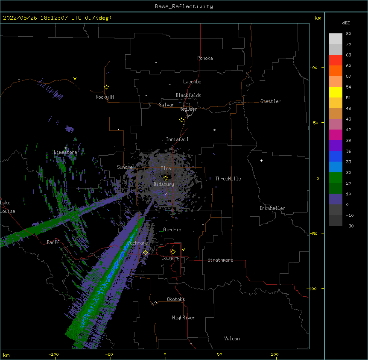This screenshot has height=360, width=368.
Task: Click the Vulcan label
Action: tap(232, 339)
